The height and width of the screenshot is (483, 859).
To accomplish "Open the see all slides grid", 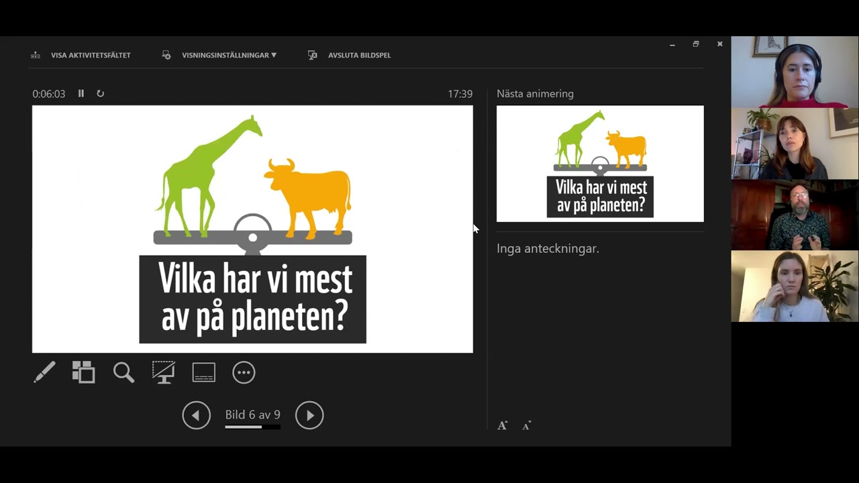I will (x=84, y=372).
